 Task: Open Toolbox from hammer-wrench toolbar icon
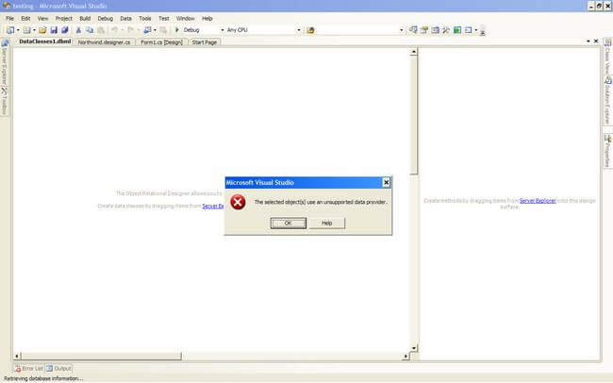pyautogui.click(x=446, y=30)
